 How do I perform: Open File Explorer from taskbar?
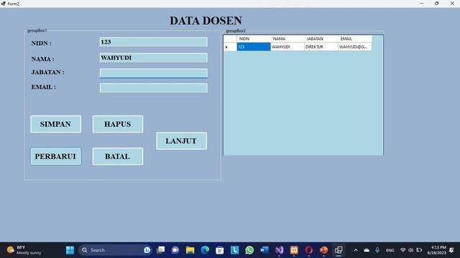[x=190, y=250]
